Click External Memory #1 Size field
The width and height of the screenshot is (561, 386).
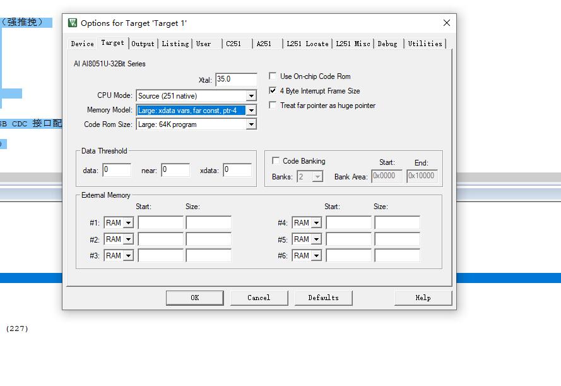209,222
